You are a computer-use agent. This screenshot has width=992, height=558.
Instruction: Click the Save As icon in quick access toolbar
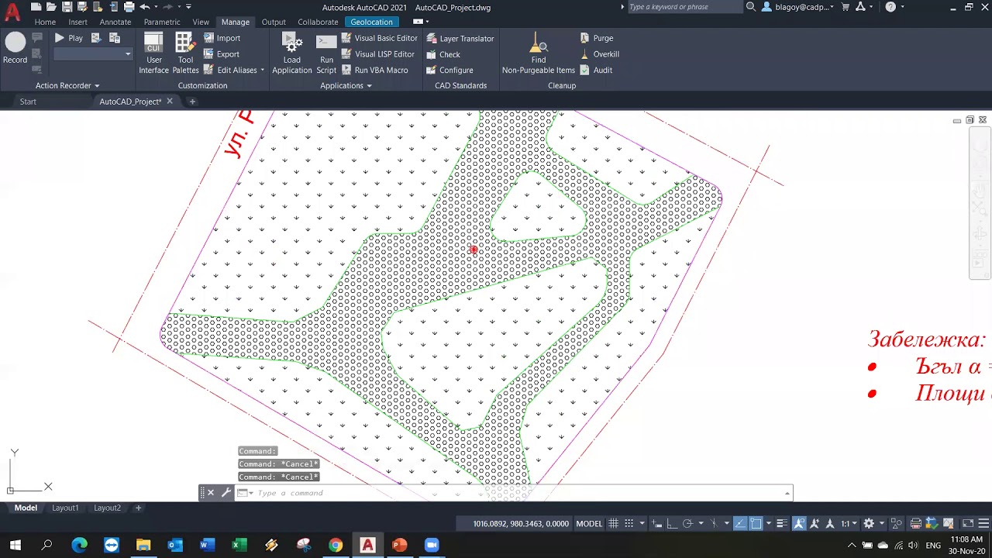pyautogui.click(x=82, y=7)
